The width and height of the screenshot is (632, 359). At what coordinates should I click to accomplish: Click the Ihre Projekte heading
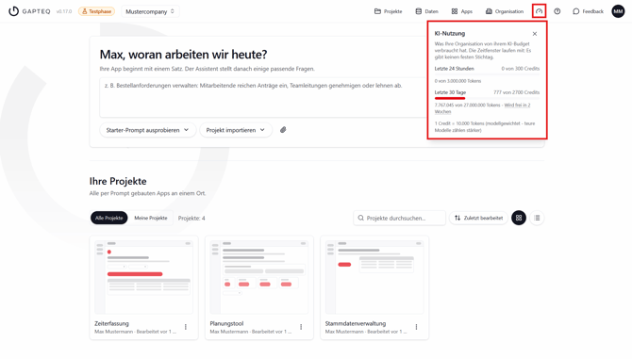pos(118,181)
